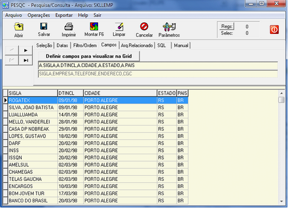This screenshot has height=208, width=288.
Task: Print with the Imprimir icon
Action: [x=69, y=27]
